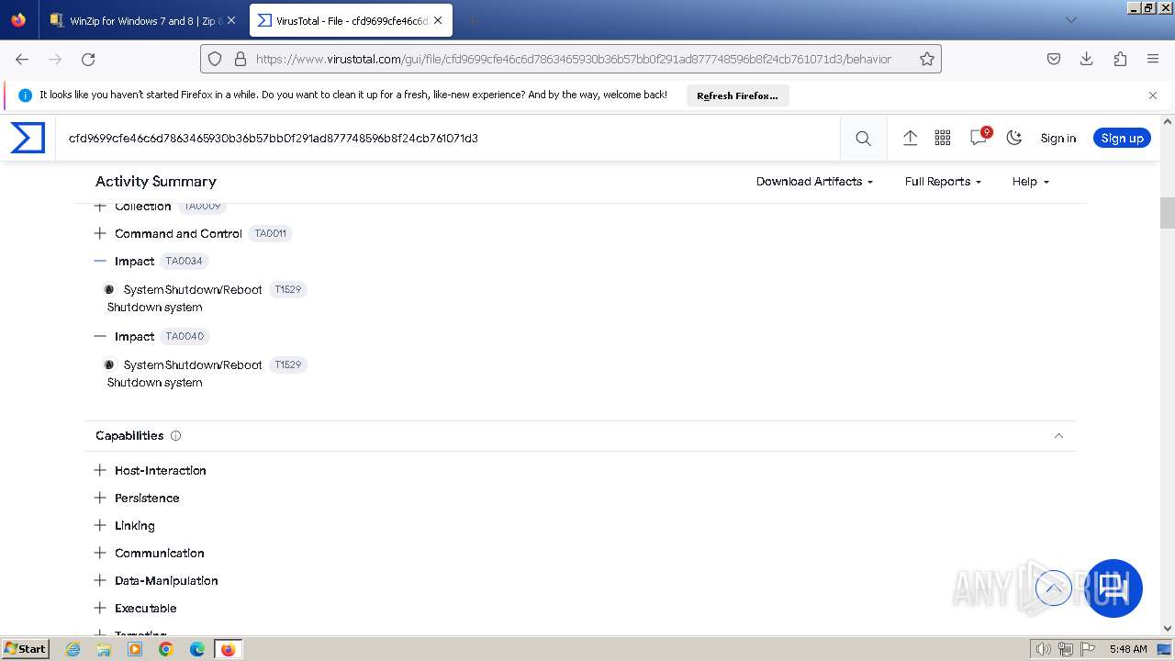Open Chrome from the taskbar
Image resolution: width=1175 pixels, height=661 pixels.
166,649
